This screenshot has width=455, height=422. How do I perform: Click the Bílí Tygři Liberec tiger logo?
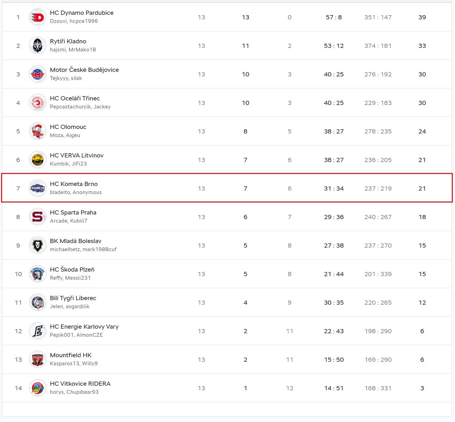tap(37, 303)
